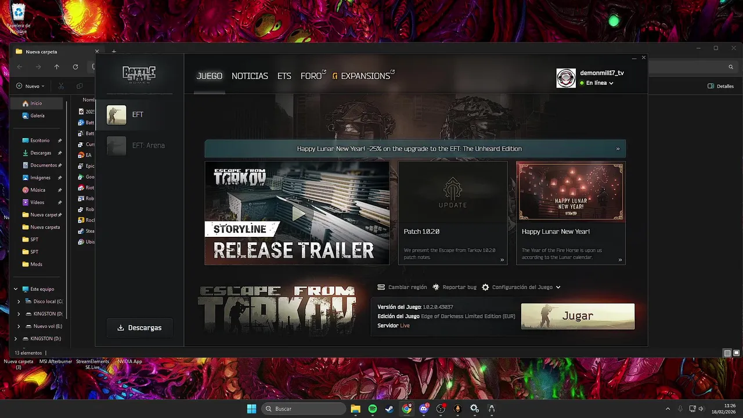Image resolution: width=743 pixels, height=418 pixels.
Task: Click the volume icon in system tray
Action: coord(702,409)
